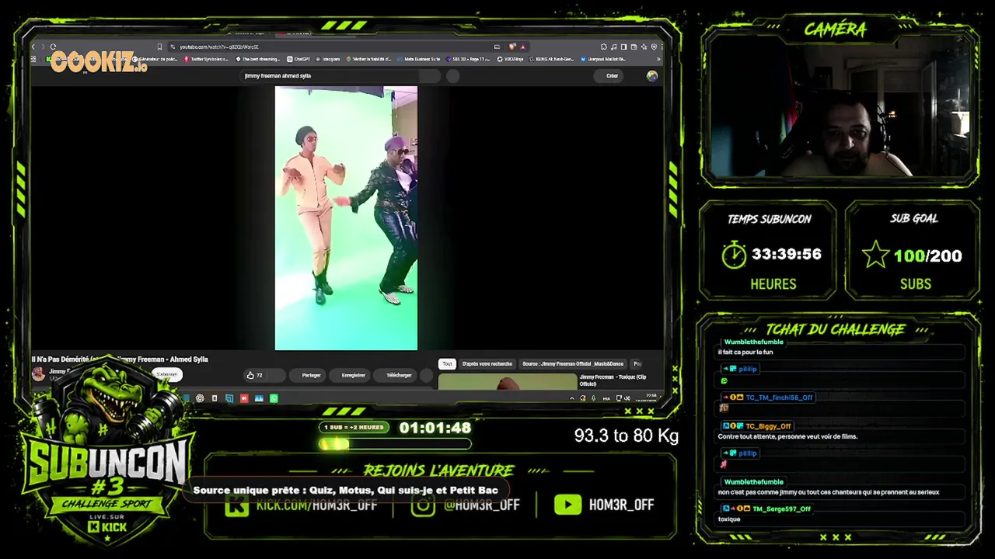Click the YouTube logo beside HOM3R_OFF

click(x=567, y=505)
